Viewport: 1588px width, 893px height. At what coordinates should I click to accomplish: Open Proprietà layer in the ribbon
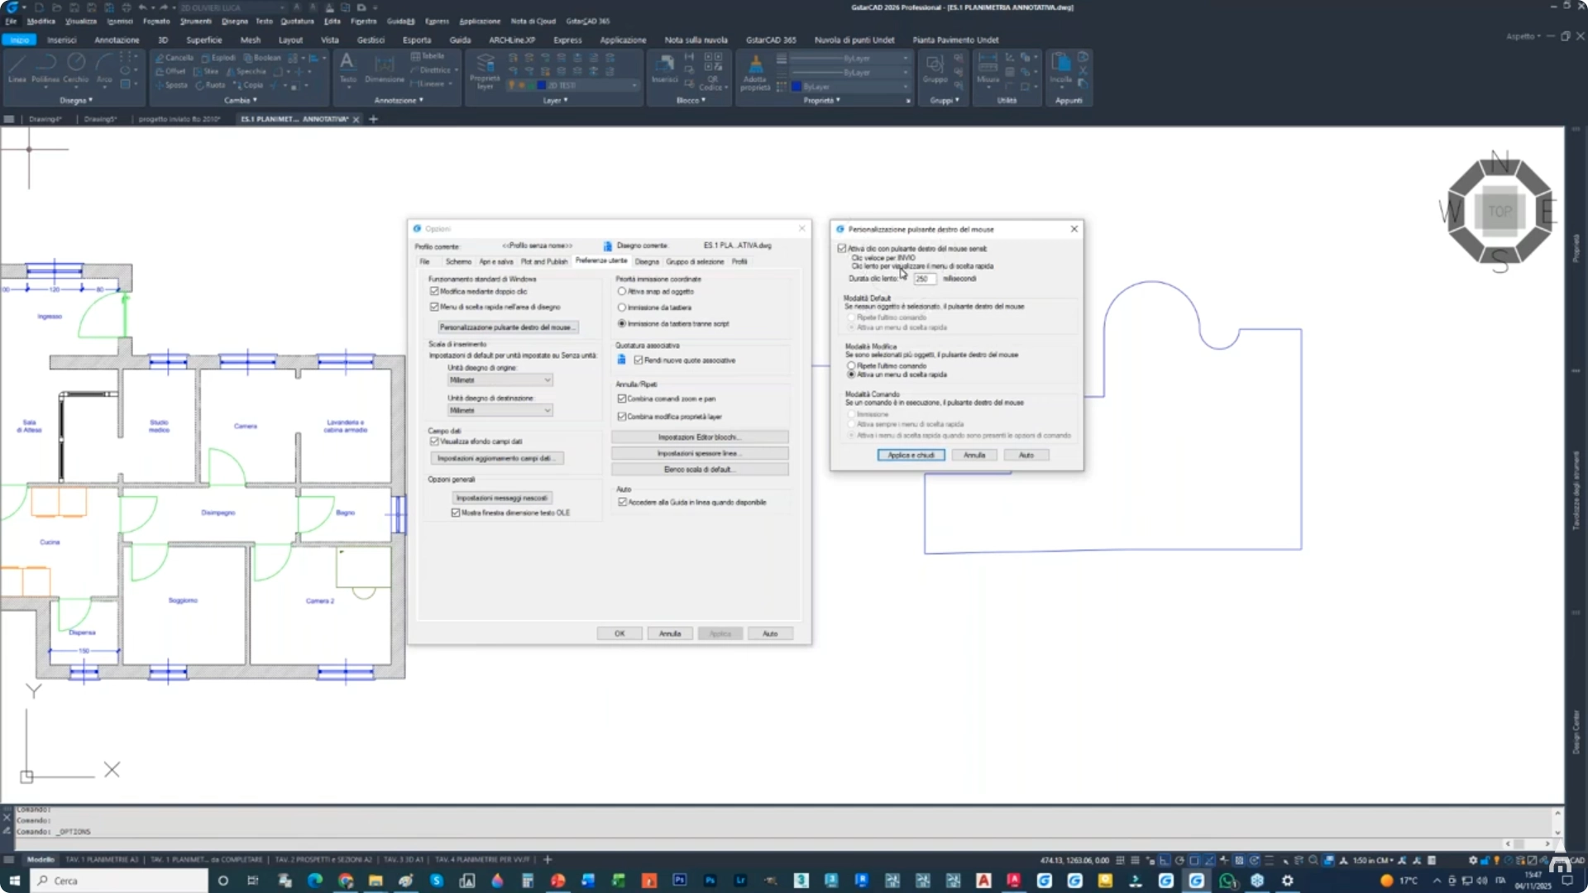(485, 71)
